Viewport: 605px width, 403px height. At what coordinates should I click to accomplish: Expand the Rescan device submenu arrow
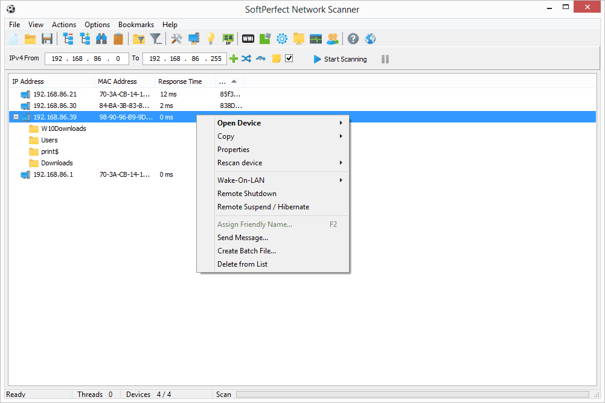pos(341,163)
